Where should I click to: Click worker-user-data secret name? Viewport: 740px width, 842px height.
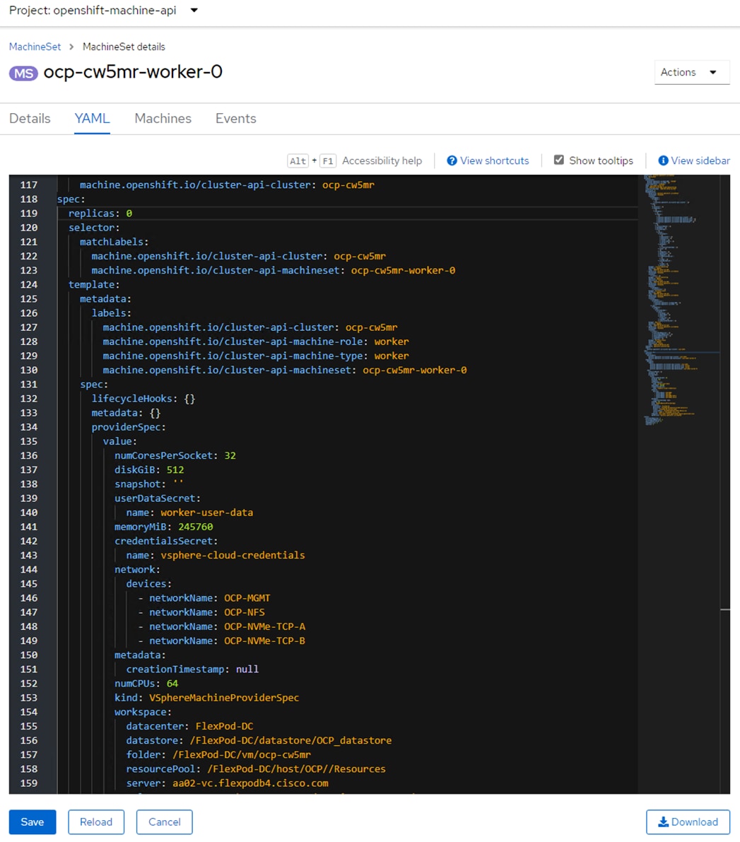[x=207, y=513]
